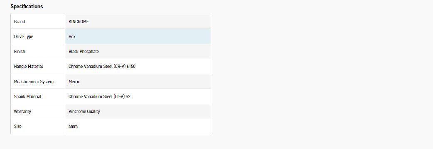The height and width of the screenshot is (149, 433).
Task: Select the Warranty label cell
Action: pos(38,112)
